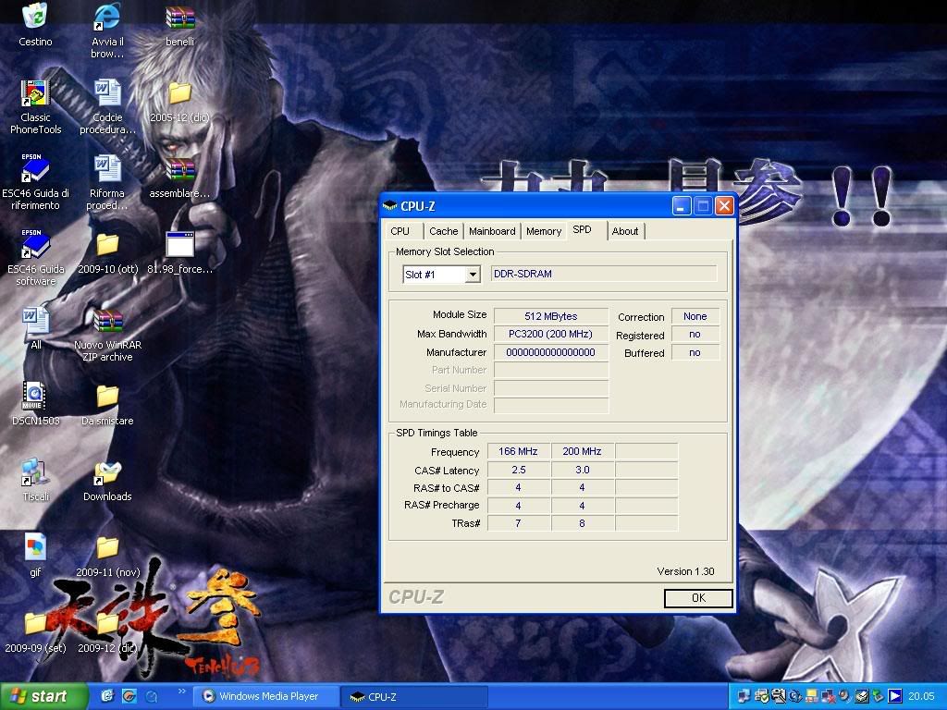Open the ESC46 Guida software shortcut
Viewport: 947px width, 710px height.
pos(35,244)
